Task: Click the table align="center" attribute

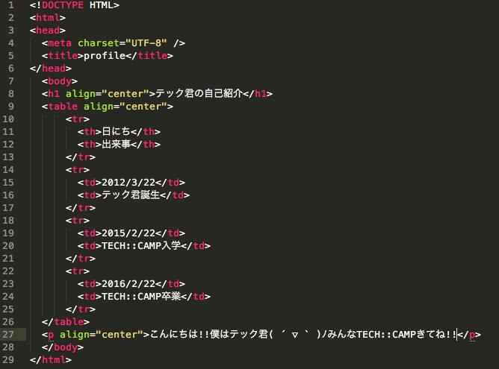Action: (125, 107)
